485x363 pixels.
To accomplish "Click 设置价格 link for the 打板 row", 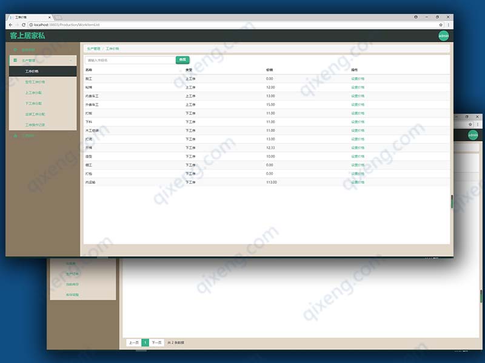I will pos(358,113).
